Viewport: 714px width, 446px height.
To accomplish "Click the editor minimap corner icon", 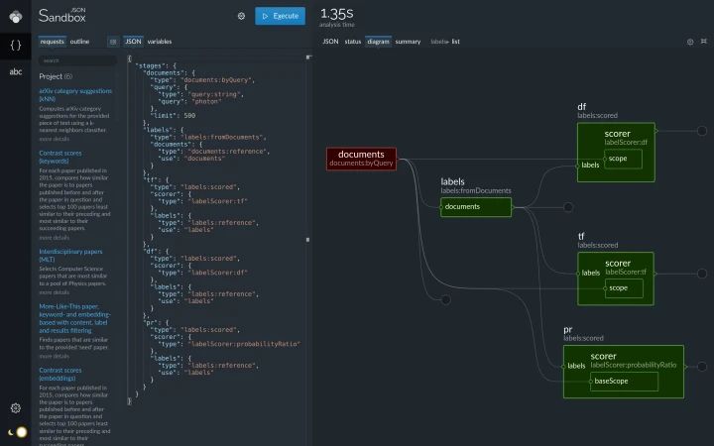I will (308, 56).
